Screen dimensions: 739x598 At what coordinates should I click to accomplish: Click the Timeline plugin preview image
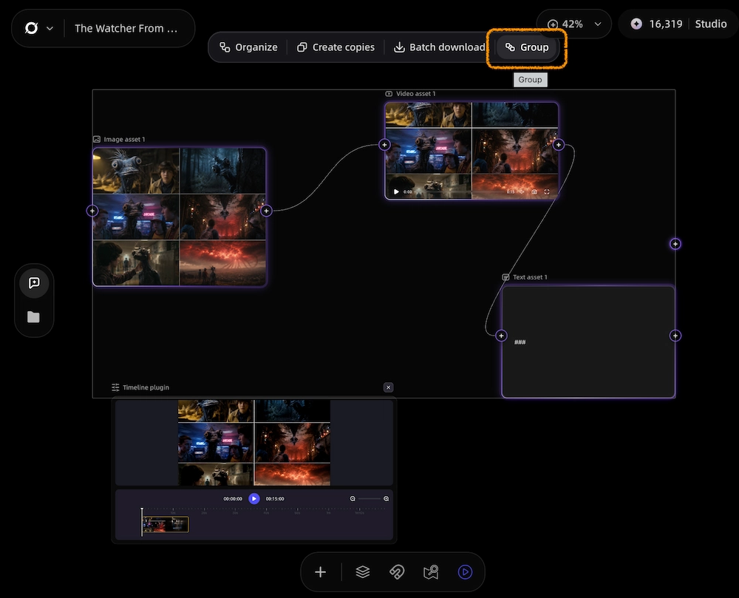coord(254,443)
